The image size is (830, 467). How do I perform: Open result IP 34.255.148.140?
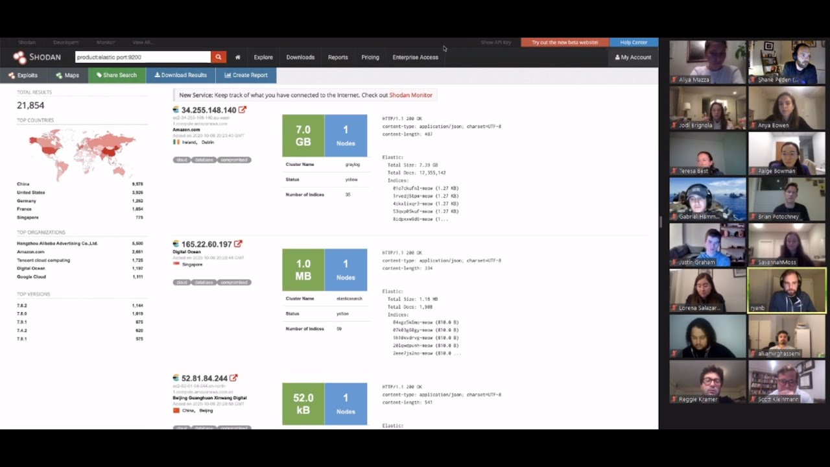[x=209, y=110]
